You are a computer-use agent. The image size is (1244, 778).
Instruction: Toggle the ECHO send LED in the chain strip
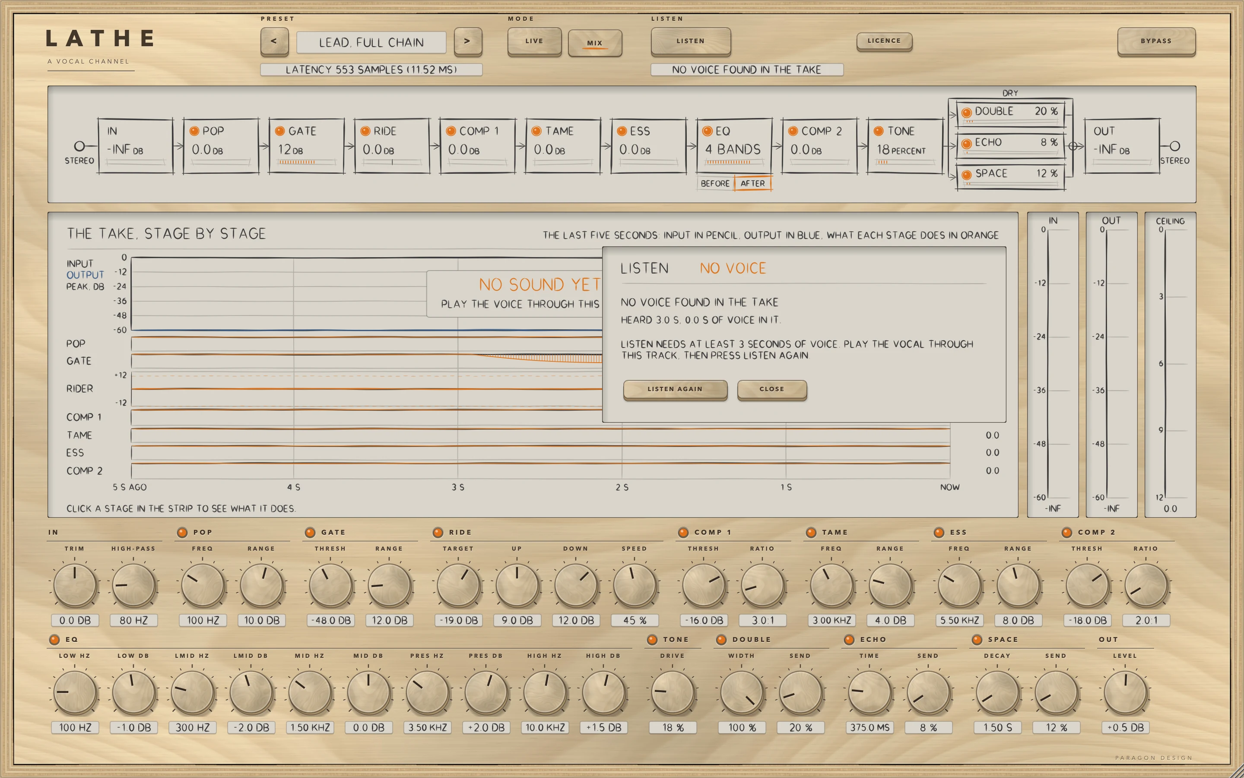point(966,143)
